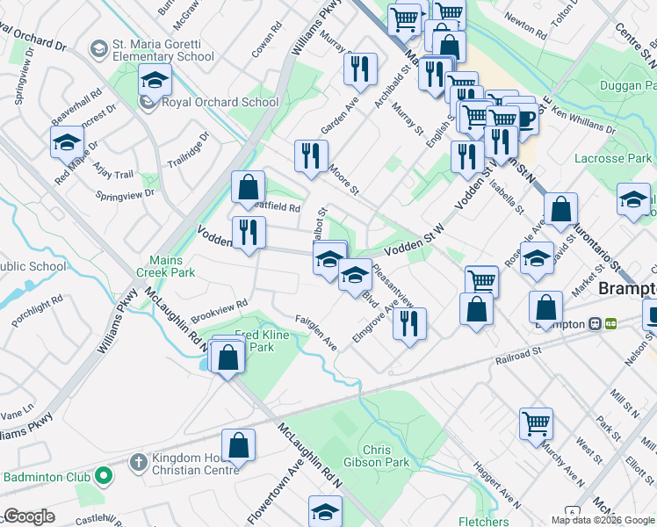Open the school marker near Flowertown Ave

pyautogui.click(x=325, y=512)
